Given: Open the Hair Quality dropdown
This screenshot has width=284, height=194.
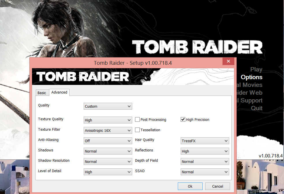Looking at the screenshot, I should 205,141.
